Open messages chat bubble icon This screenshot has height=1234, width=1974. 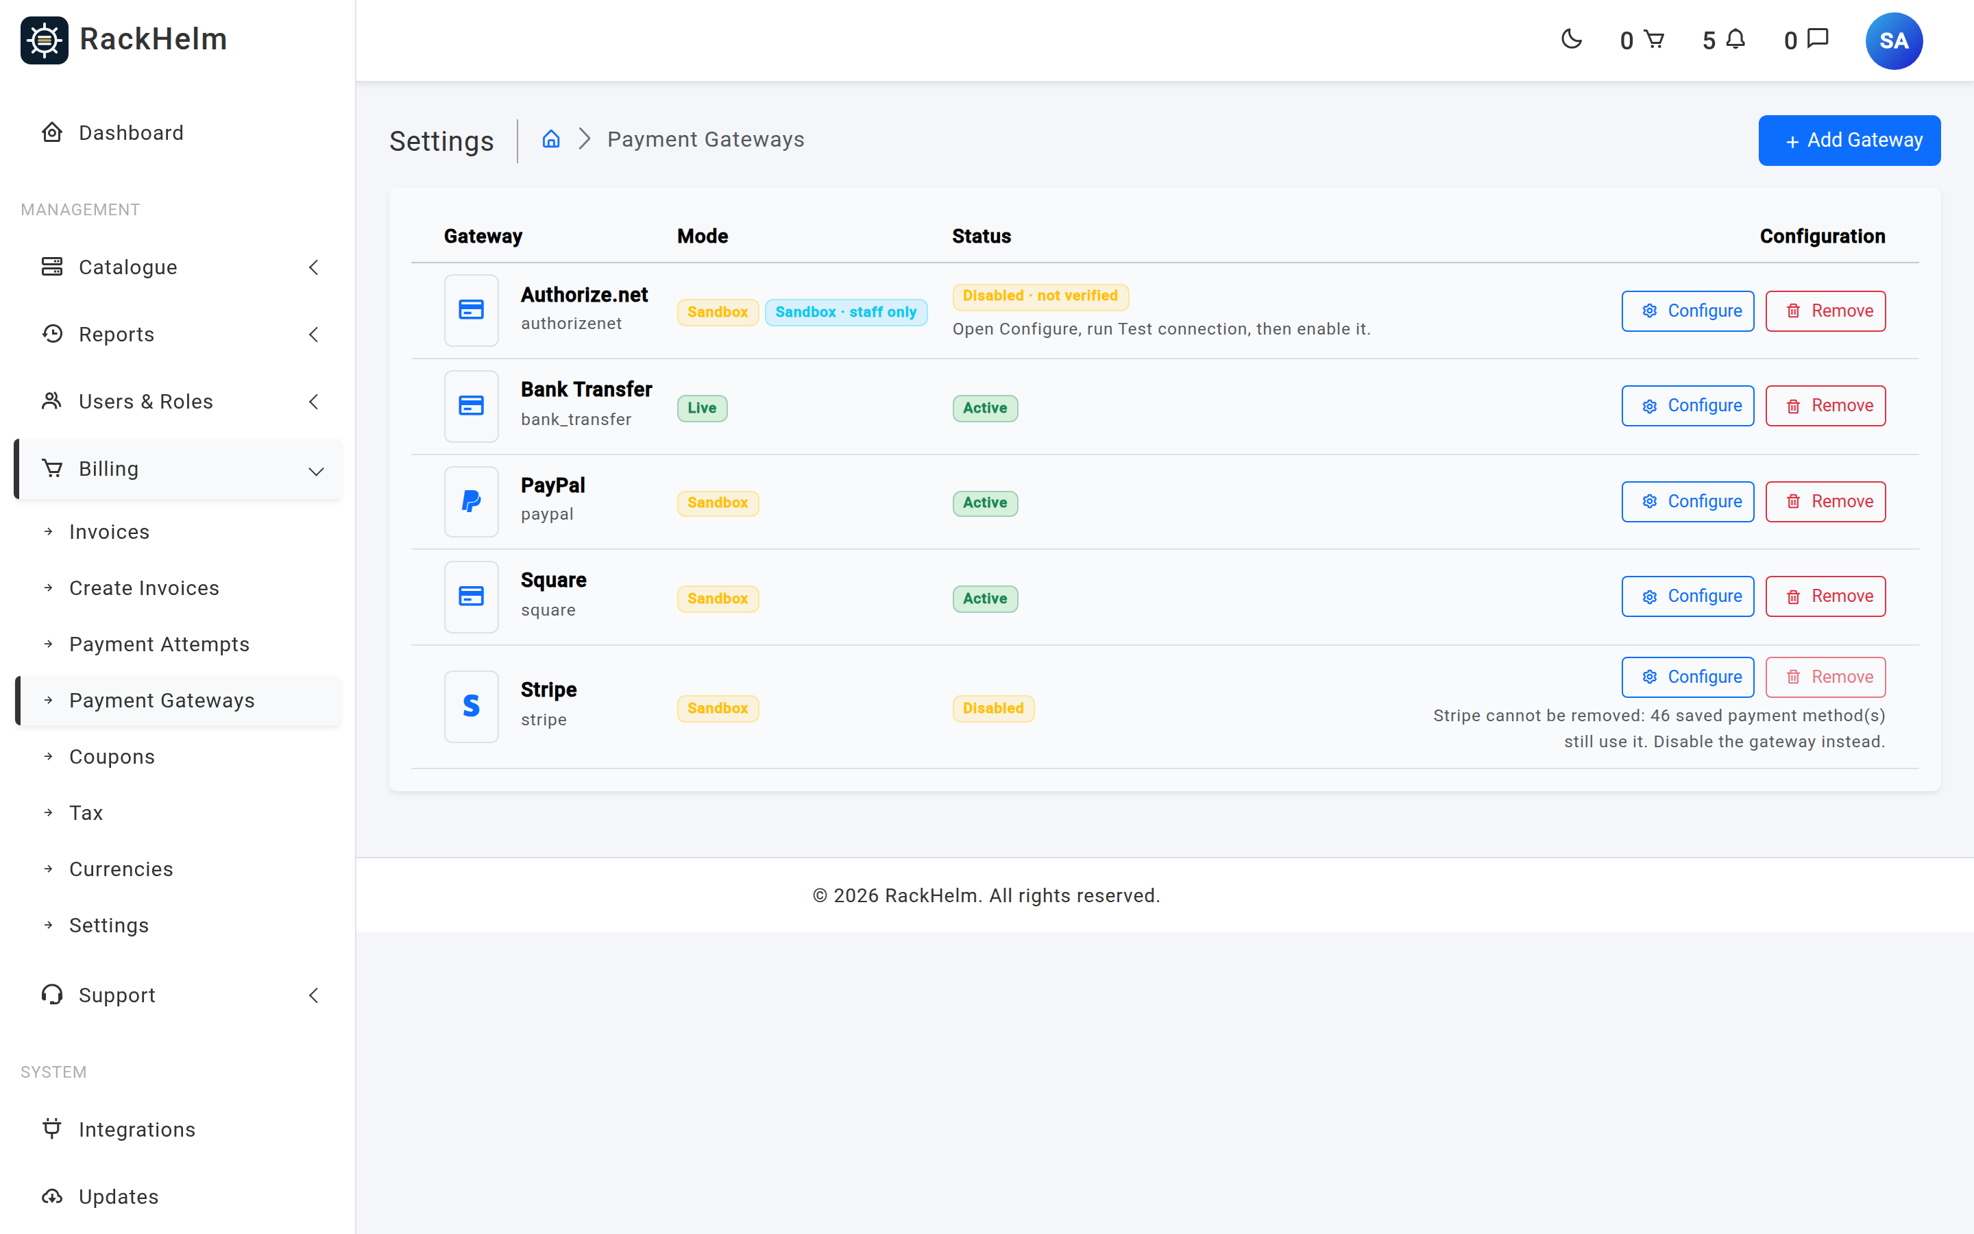(1818, 39)
